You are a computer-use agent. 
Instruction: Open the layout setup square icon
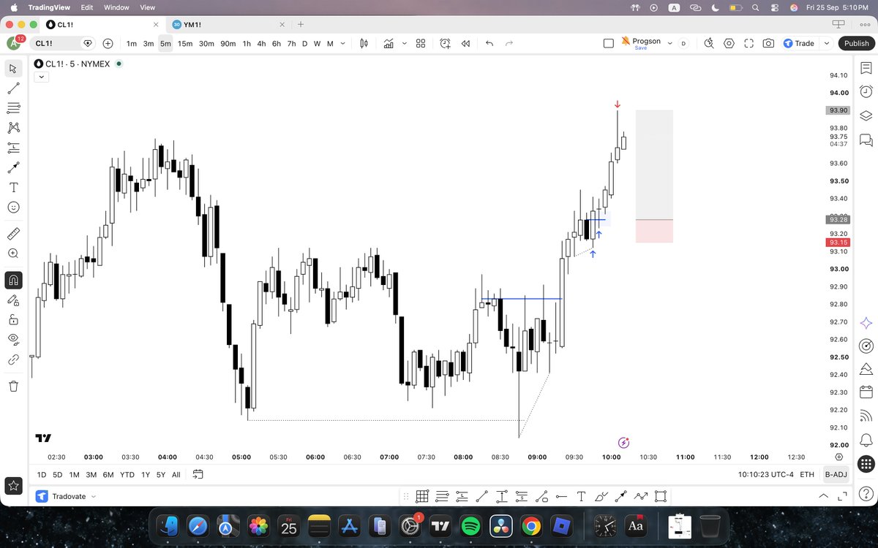pos(609,44)
